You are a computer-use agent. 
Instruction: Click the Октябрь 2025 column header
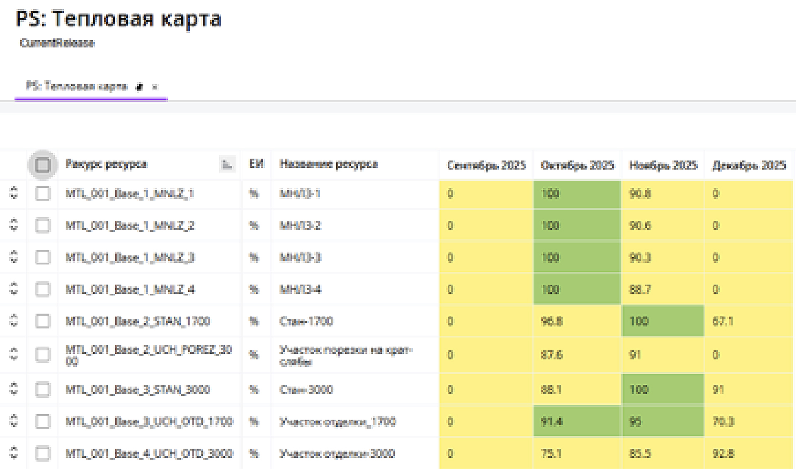(577, 165)
